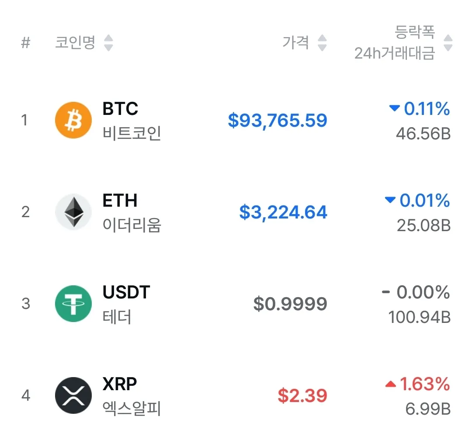Click the green Tether coin icon
Image resolution: width=472 pixels, height=447 pixels.
tap(73, 304)
